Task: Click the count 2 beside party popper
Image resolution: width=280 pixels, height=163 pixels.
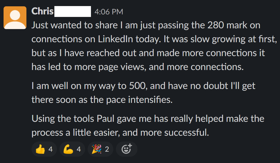Action: [107, 149]
